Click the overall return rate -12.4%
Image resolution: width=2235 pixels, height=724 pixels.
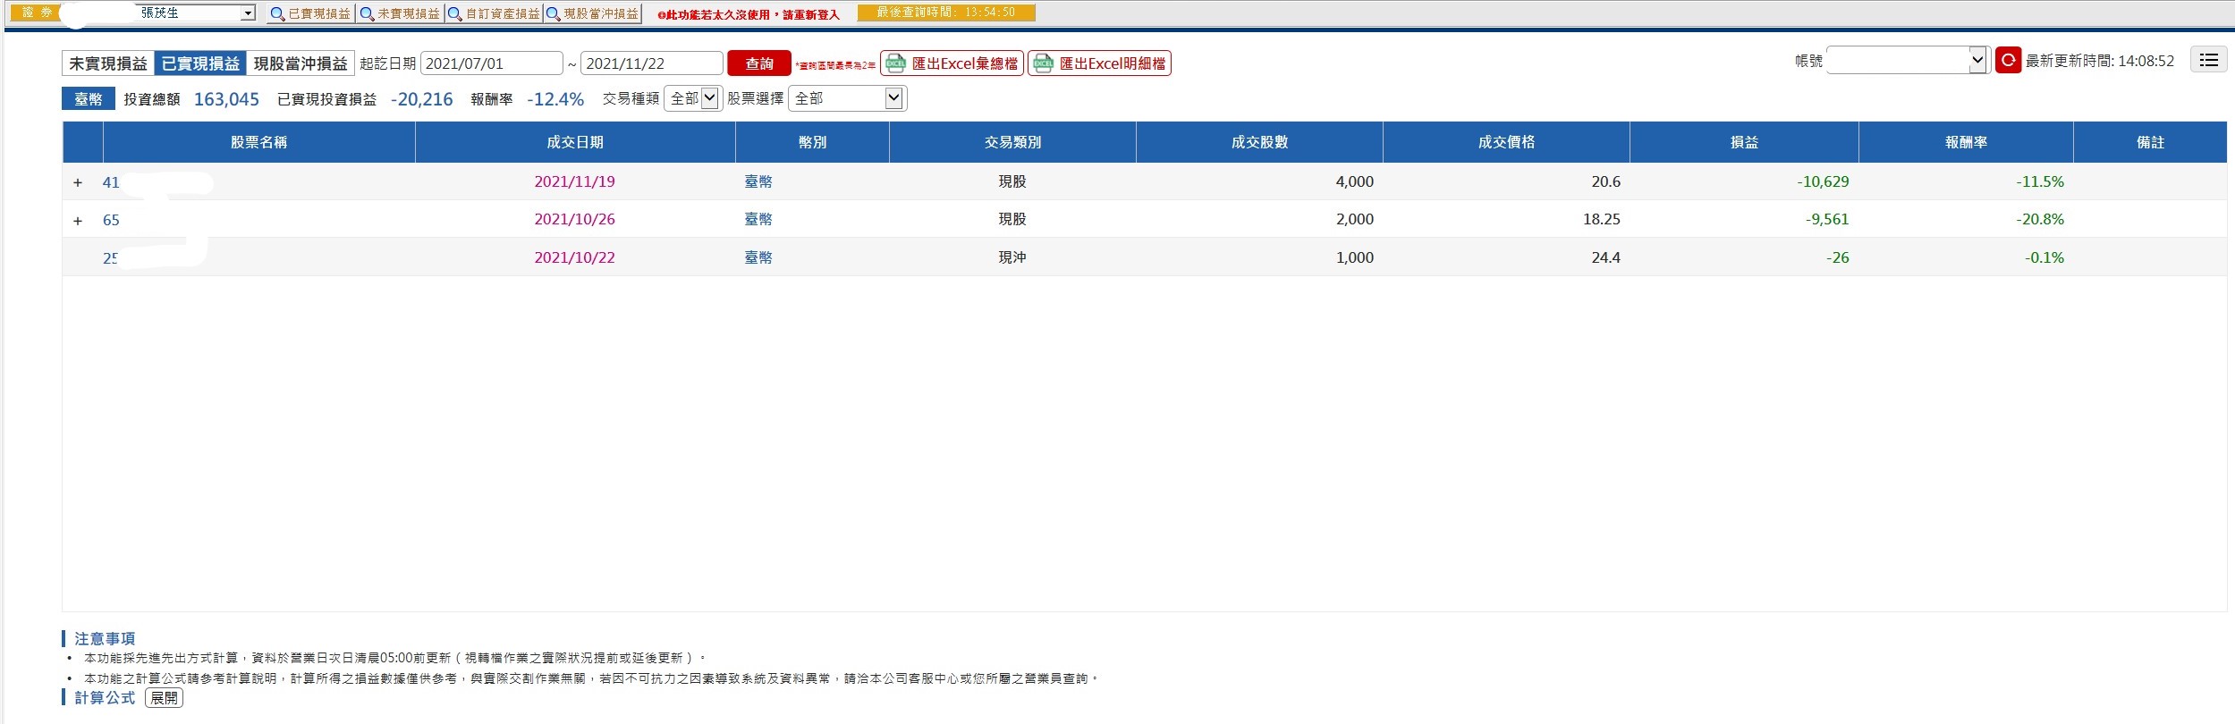coord(555,99)
